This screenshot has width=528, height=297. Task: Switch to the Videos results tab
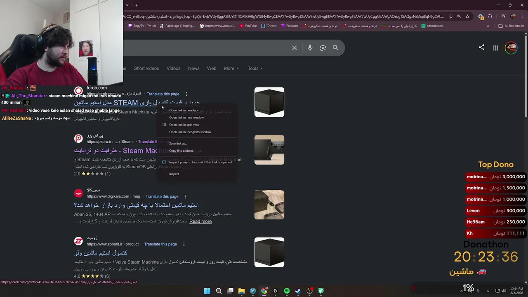coord(174,68)
